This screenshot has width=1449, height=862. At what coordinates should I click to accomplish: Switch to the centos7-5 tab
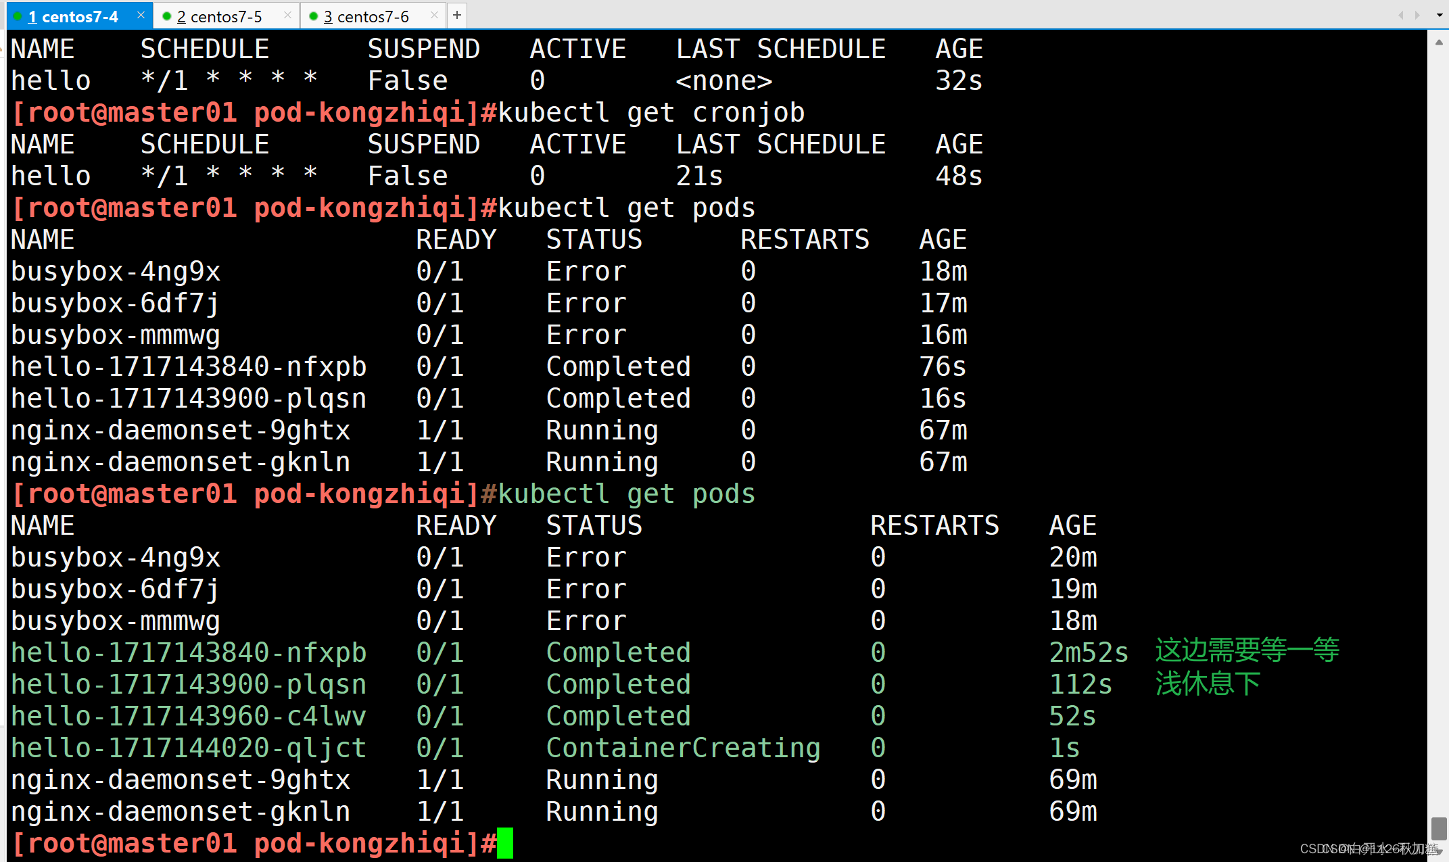(x=219, y=16)
